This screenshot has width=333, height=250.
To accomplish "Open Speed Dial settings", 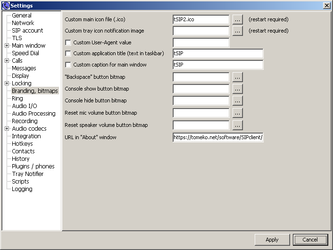I will (x=25, y=53).
